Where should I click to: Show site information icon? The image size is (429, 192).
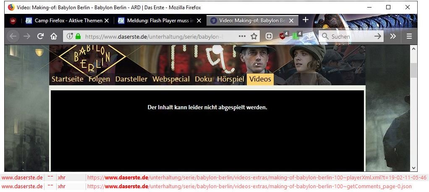[x=70, y=36]
